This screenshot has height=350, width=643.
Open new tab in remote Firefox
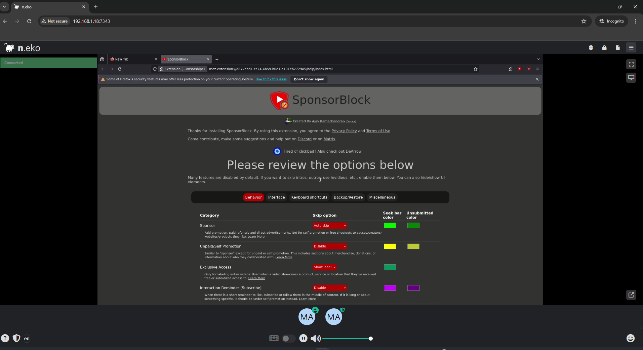click(x=217, y=59)
